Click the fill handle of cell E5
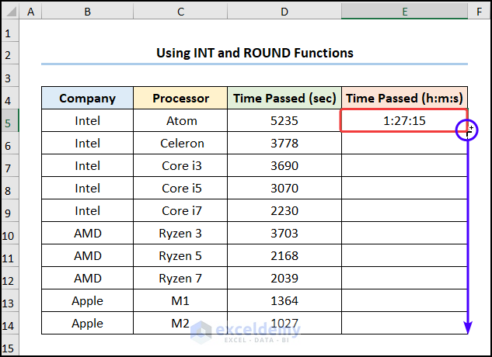Viewport: 492px width, 357px height. [467, 131]
